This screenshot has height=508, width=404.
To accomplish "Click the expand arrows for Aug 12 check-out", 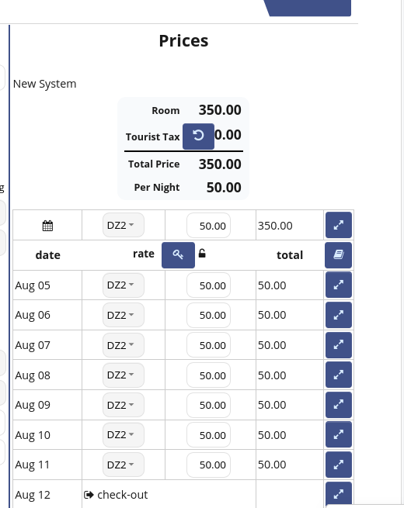I will pos(339,494).
